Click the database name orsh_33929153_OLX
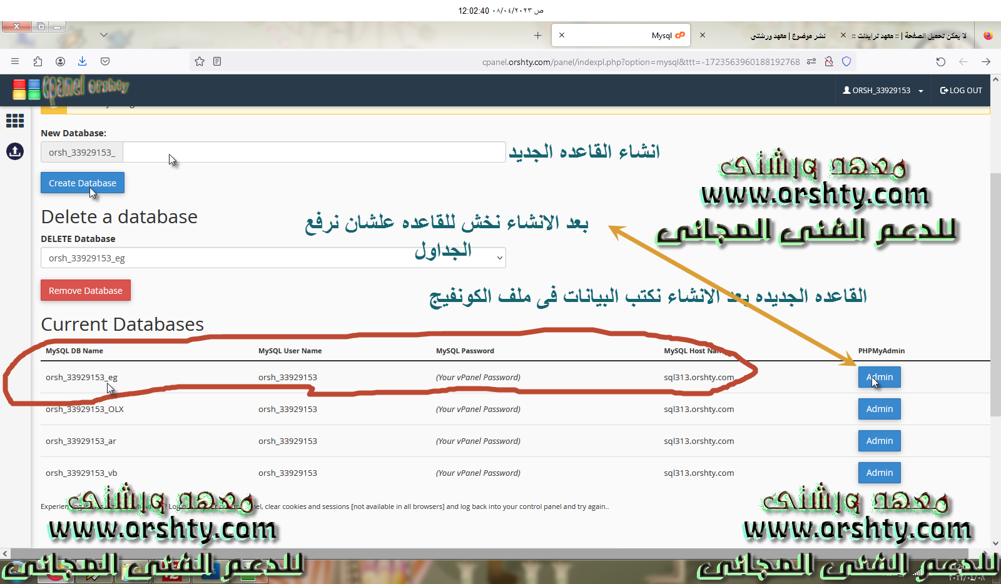The width and height of the screenshot is (1001, 584). 84,410
